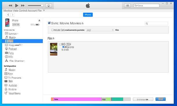Open Foto with the camera icon
Image resolution: width=177 pixels, height=106 pixels.
click(9, 53)
